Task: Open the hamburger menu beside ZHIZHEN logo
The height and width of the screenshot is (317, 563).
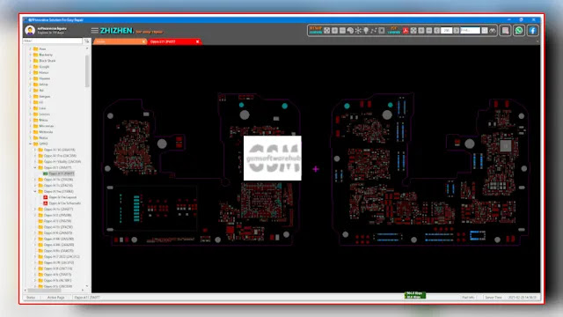Action: point(94,31)
